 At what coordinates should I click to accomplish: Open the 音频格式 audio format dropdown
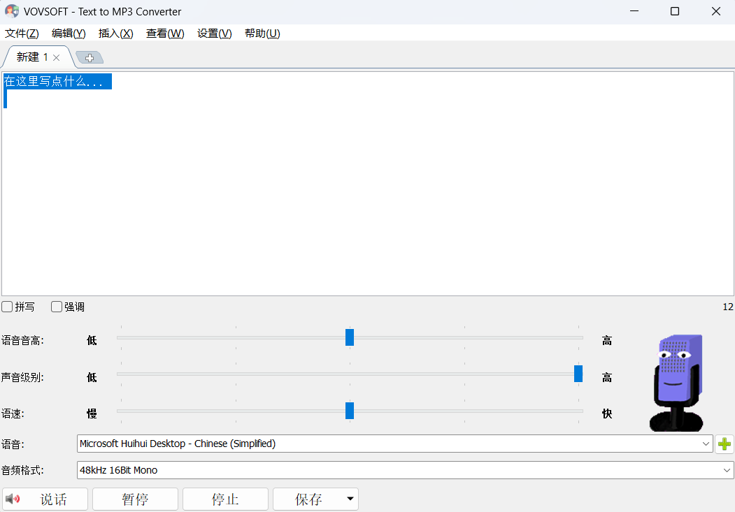click(405, 470)
